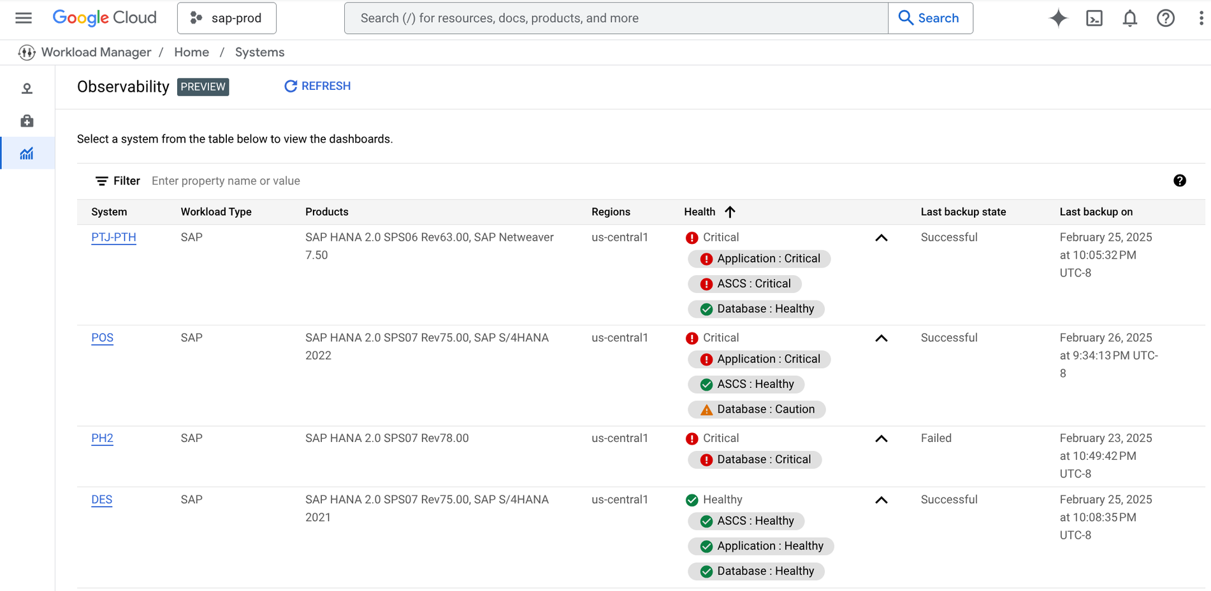Click the Failed backup state text

(936, 438)
